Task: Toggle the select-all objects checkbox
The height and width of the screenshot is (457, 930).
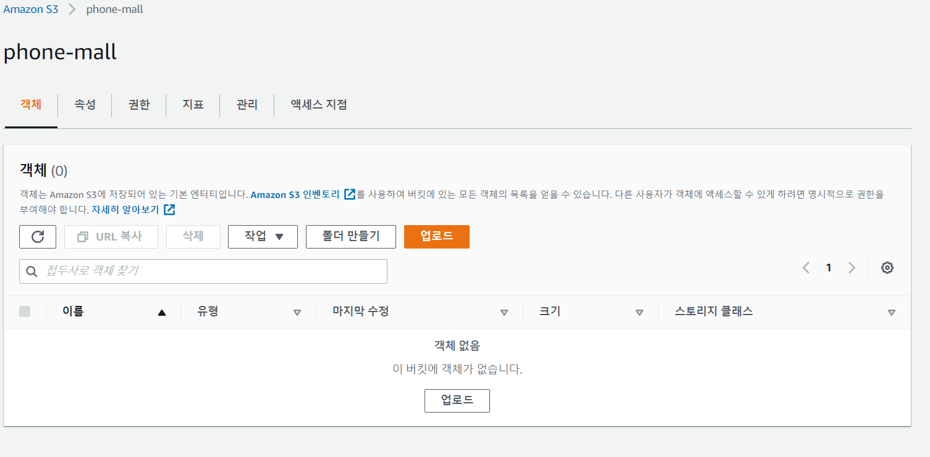Action: [x=25, y=312]
